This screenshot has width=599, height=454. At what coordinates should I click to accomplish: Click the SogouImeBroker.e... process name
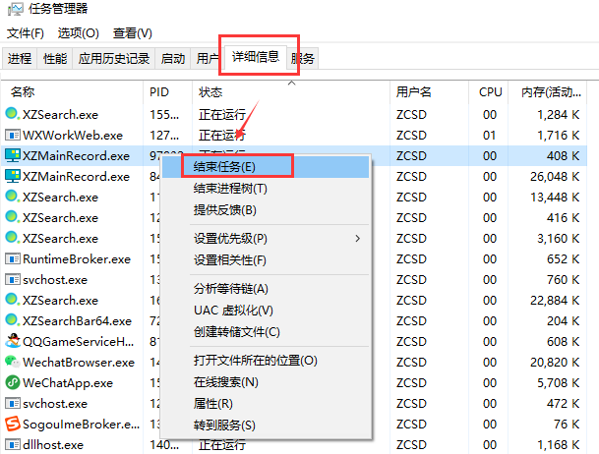81,424
